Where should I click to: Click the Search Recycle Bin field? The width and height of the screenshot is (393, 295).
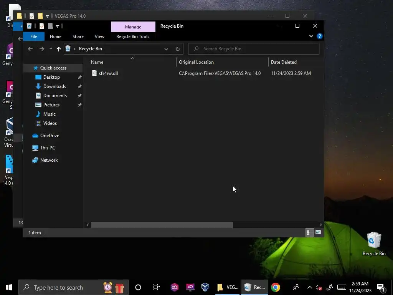pos(254,49)
